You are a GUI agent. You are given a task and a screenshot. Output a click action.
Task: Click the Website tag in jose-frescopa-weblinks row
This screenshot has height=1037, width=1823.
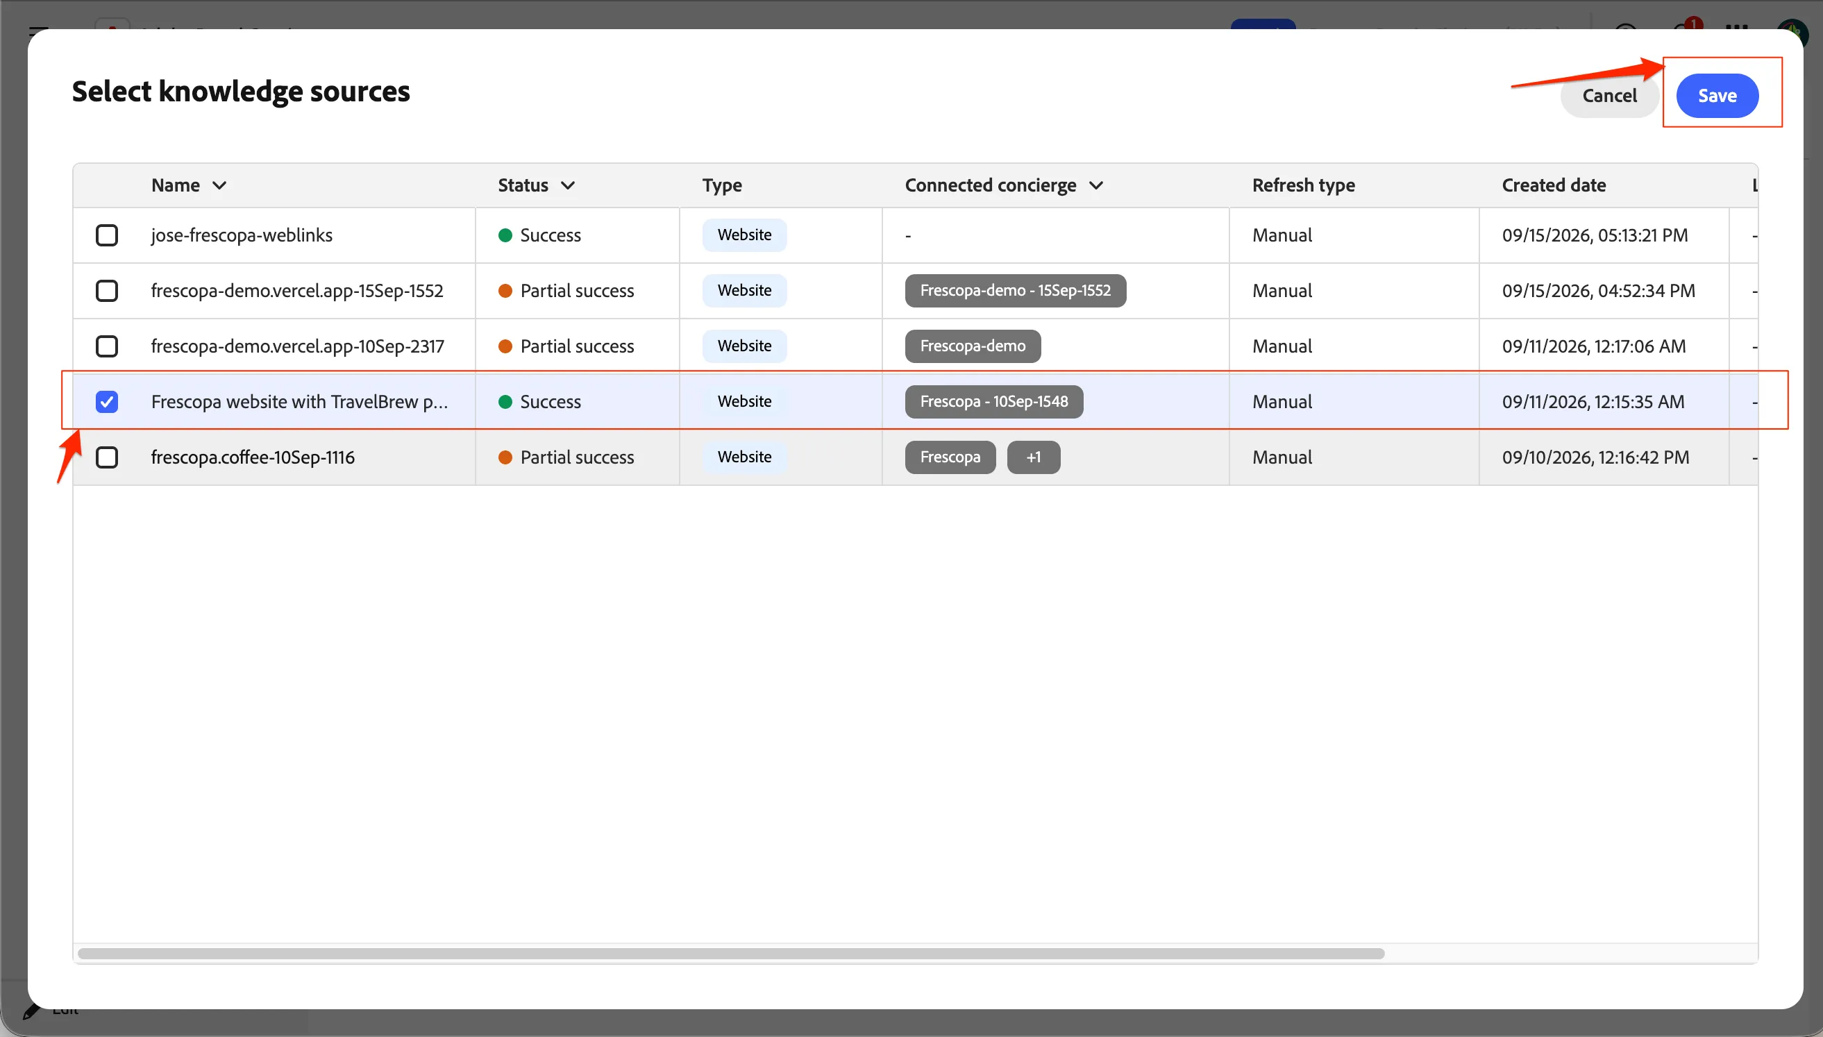[x=744, y=235]
